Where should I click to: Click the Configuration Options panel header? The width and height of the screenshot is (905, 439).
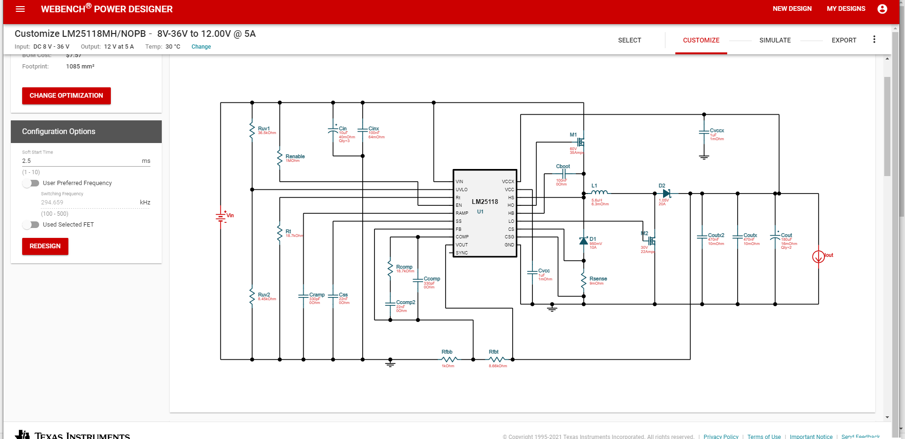click(x=86, y=132)
